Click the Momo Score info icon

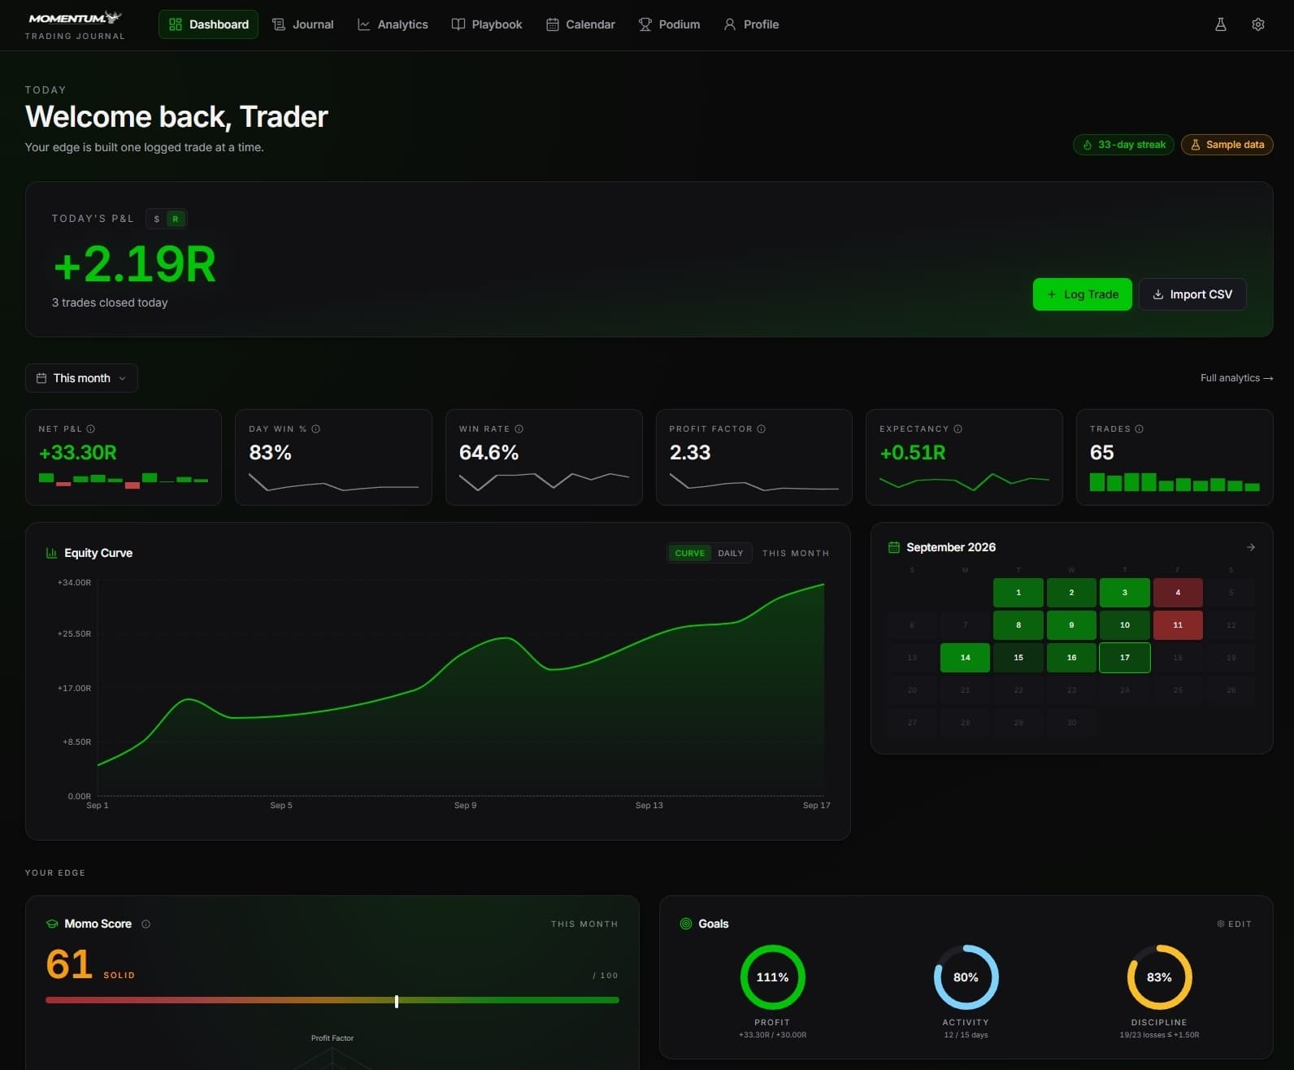point(146,924)
